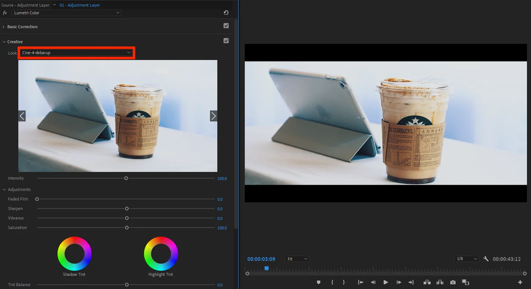
Task: Toggle the Basic Correction checkbox
Action: click(x=226, y=26)
